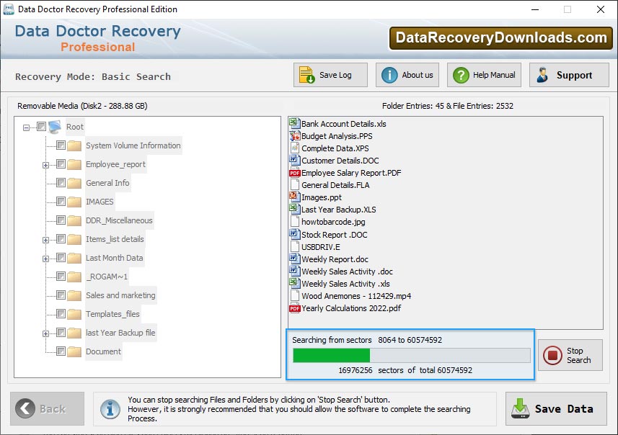Select file Weekly Sales Activity .xls
This screenshot has width=618, height=435.
345,284
